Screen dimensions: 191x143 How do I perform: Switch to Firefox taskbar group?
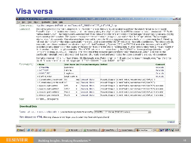144,130
